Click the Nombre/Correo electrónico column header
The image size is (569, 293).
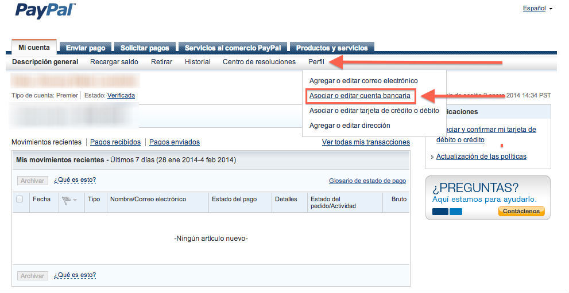pos(148,199)
